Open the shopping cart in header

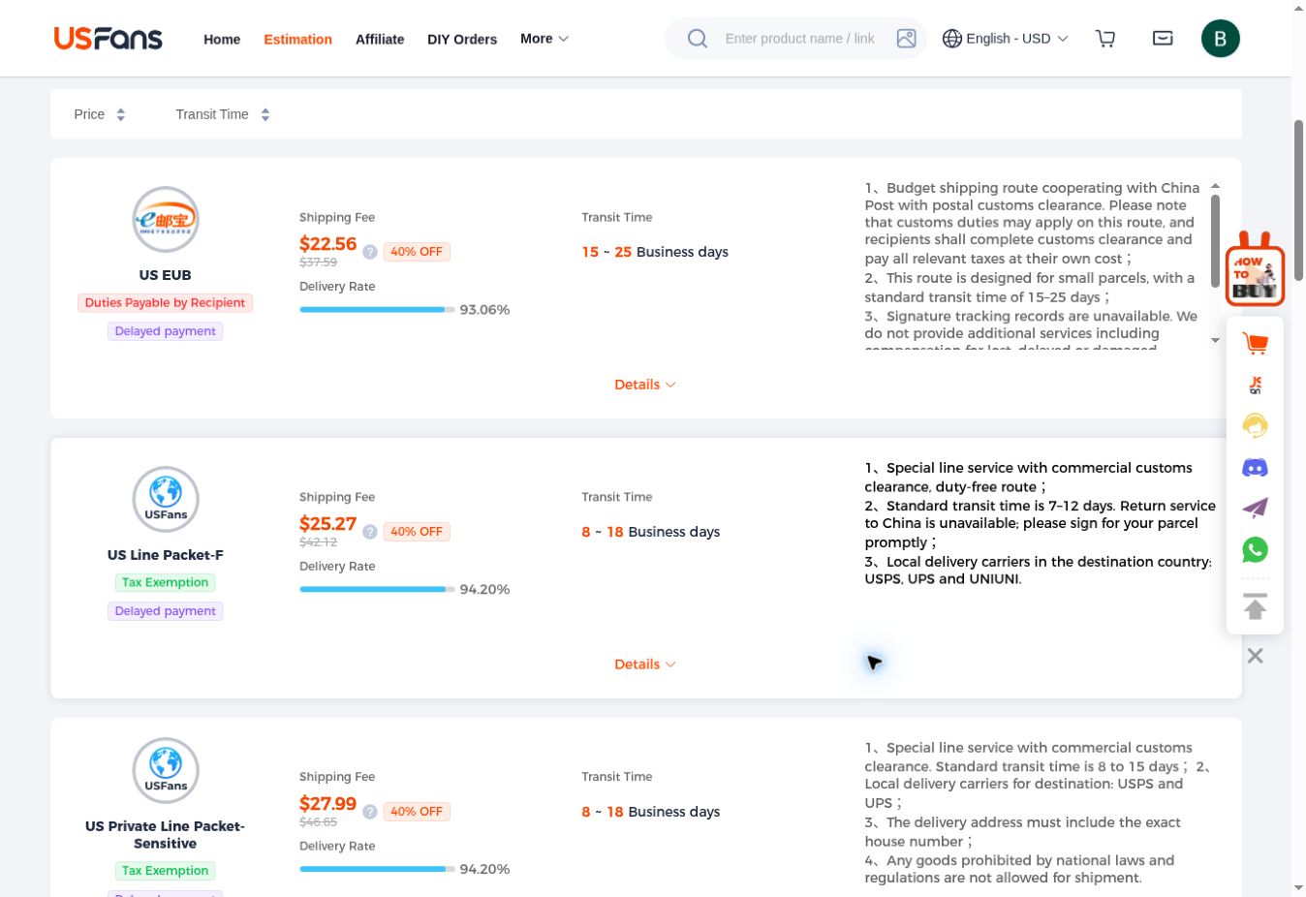[x=1105, y=39]
